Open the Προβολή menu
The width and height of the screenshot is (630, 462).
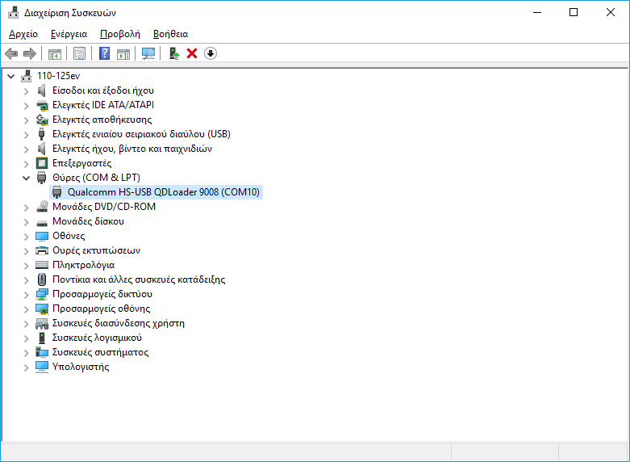(x=119, y=34)
